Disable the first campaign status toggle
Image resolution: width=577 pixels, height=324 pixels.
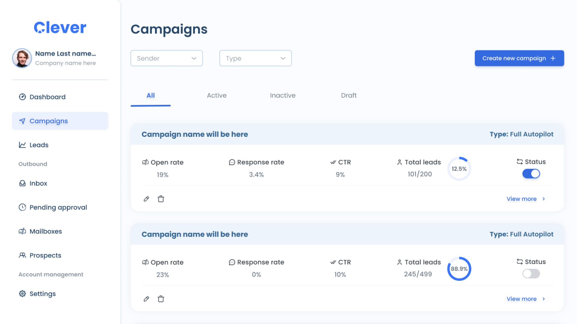pyautogui.click(x=531, y=174)
